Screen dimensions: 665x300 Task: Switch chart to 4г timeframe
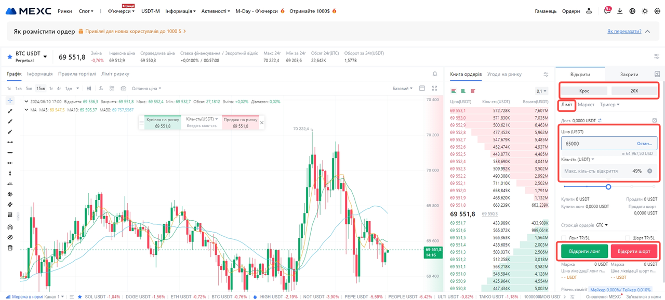pyautogui.click(x=59, y=89)
